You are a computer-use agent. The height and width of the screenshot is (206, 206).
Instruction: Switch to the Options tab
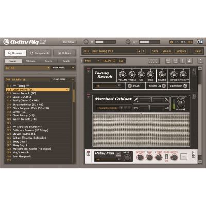coord(64,53)
